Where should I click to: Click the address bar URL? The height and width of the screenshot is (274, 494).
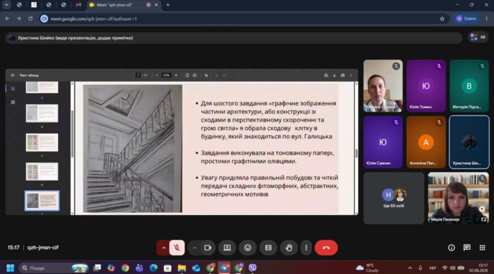click(x=93, y=19)
